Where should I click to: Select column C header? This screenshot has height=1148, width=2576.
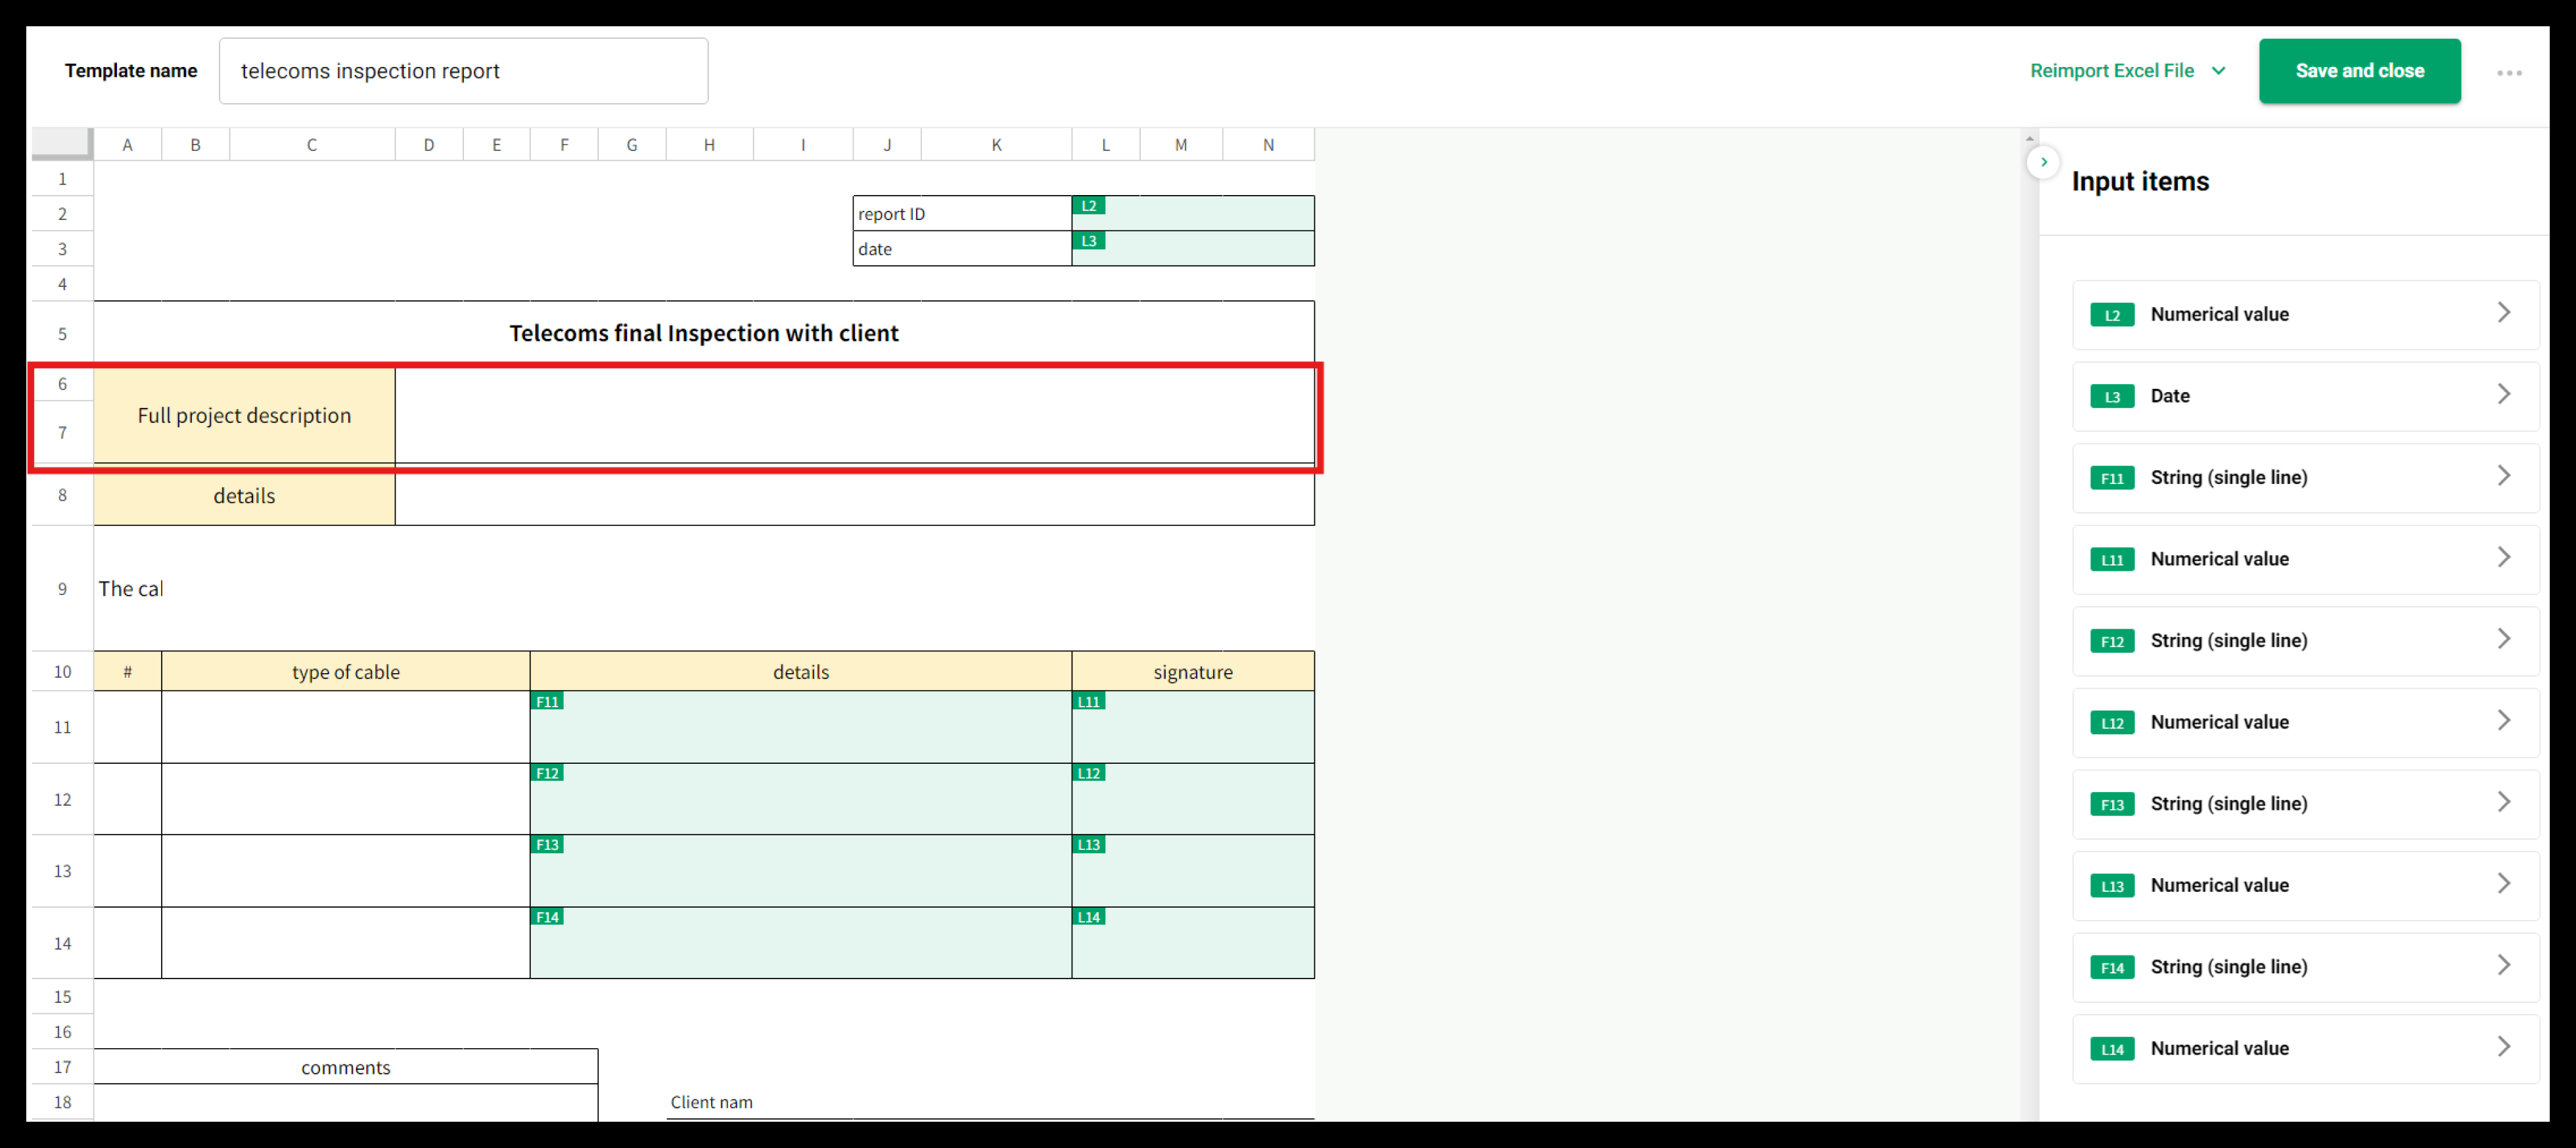click(312, 145)
